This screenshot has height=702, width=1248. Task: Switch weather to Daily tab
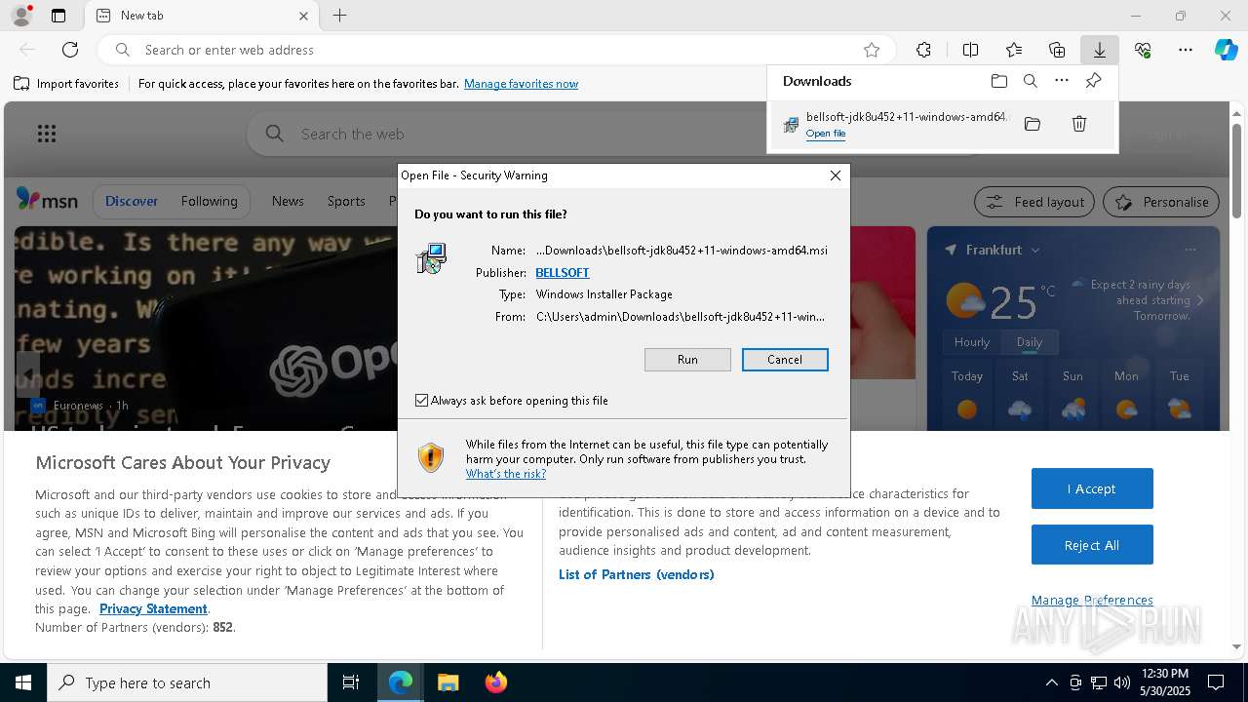click(x=1030, y=342)
